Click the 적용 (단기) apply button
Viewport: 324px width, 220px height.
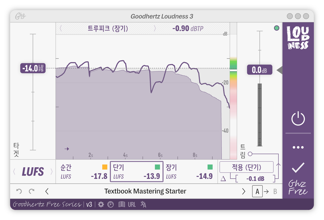click(246, 167)
